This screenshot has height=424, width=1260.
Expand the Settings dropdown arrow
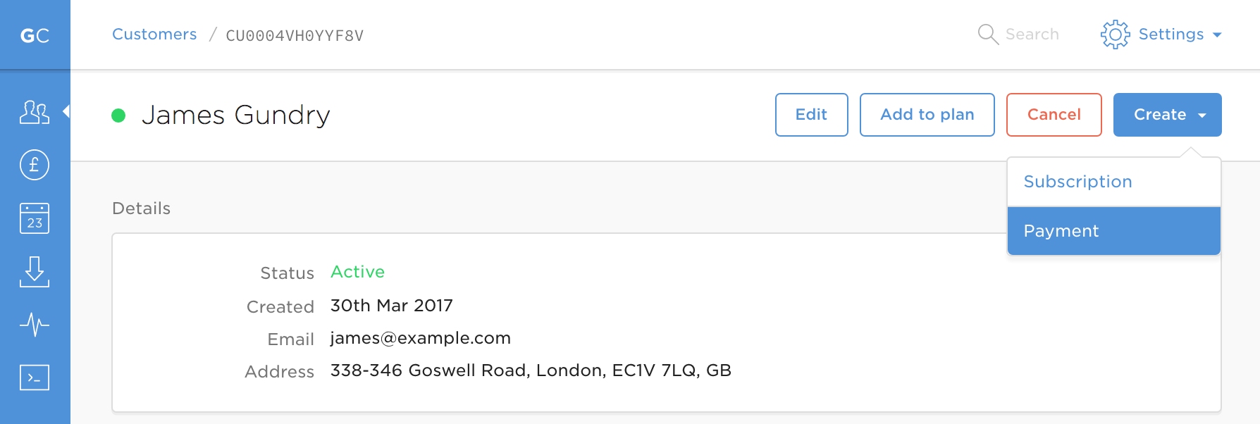[1217, 35]
